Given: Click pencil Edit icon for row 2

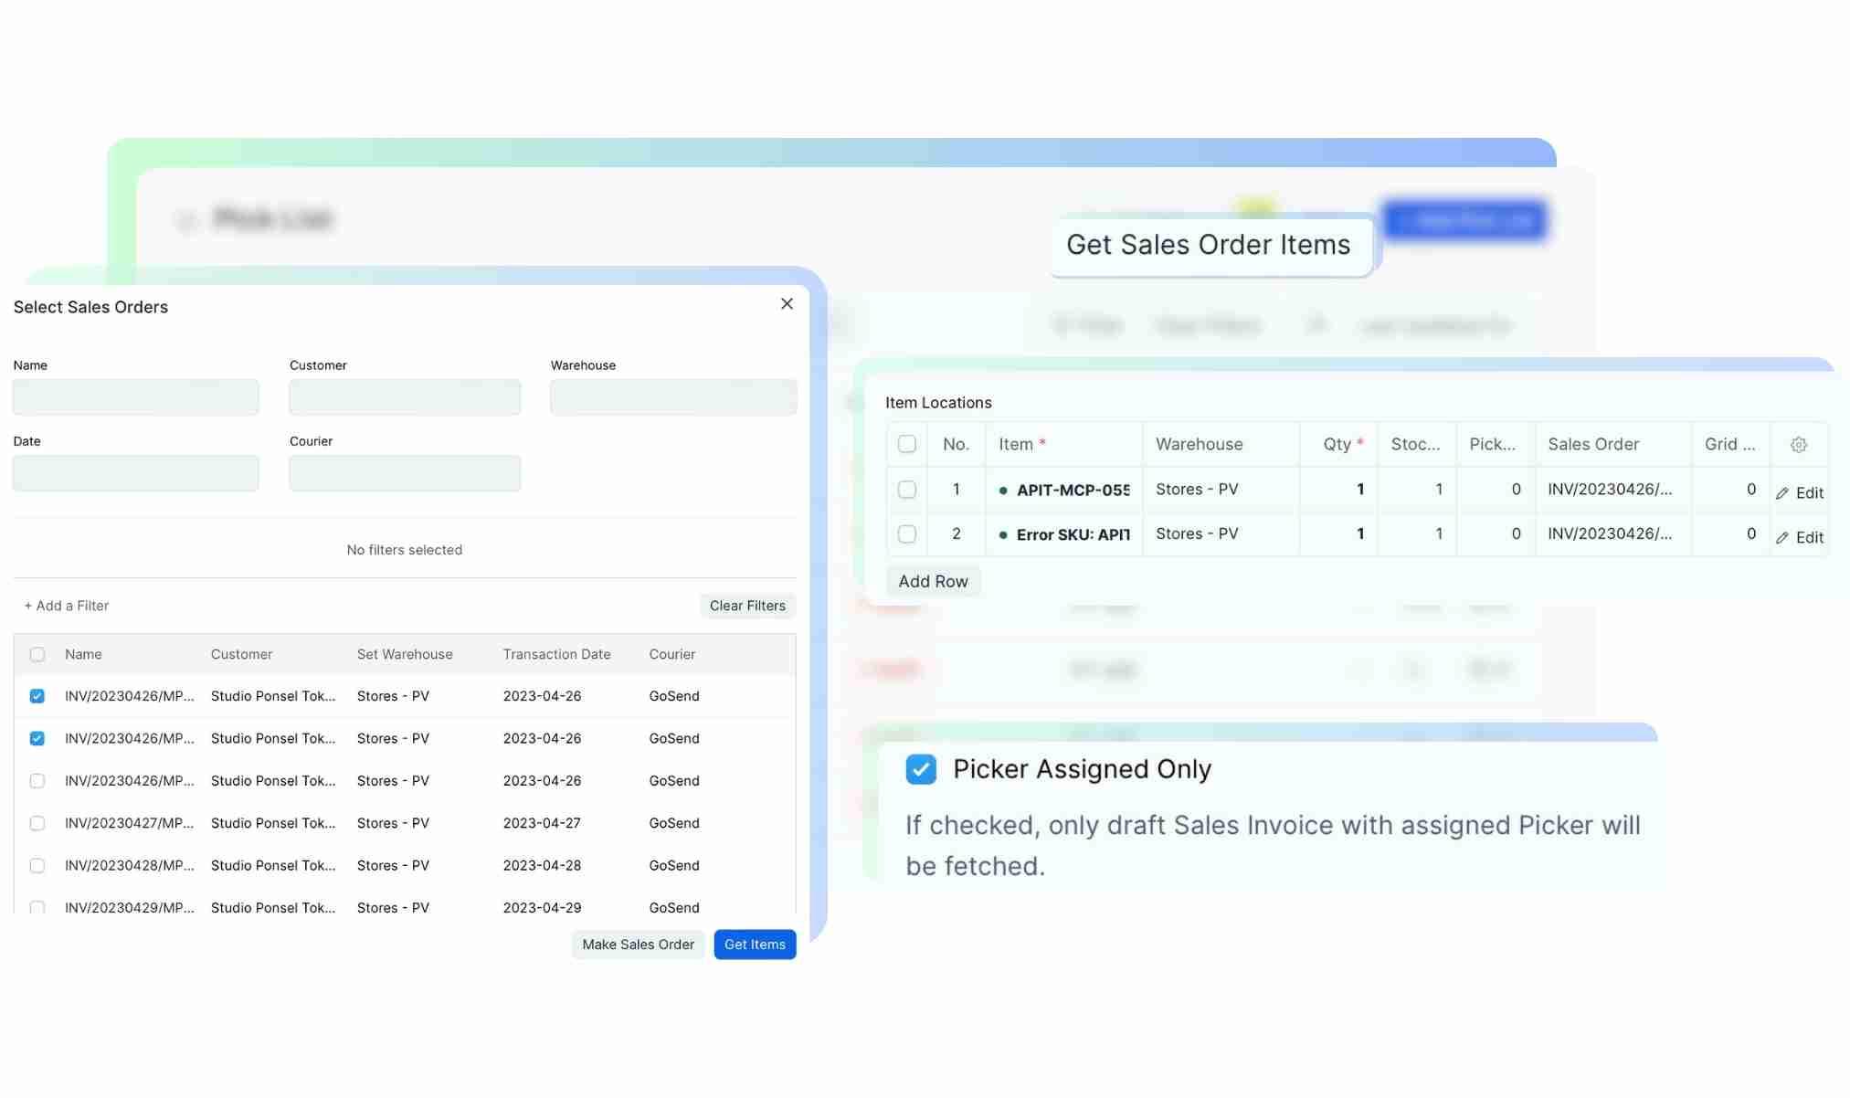Looking at the screenshot, I should pyautogui.click(x=1782, y=538).
